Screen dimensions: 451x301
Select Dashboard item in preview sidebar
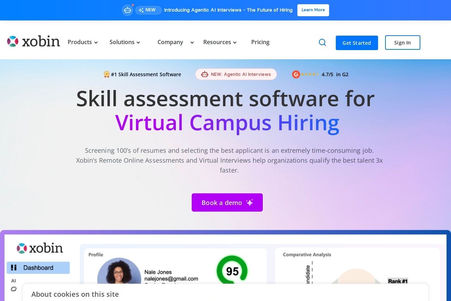tap(38, 267)
